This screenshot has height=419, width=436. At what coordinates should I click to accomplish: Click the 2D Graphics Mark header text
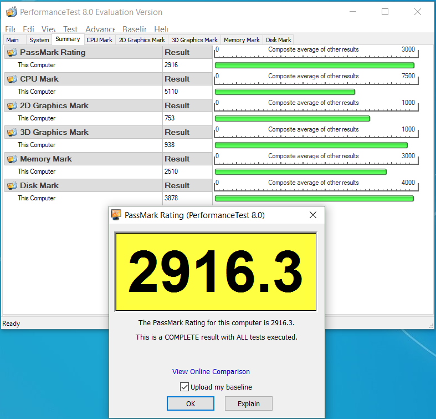point(54,105)
